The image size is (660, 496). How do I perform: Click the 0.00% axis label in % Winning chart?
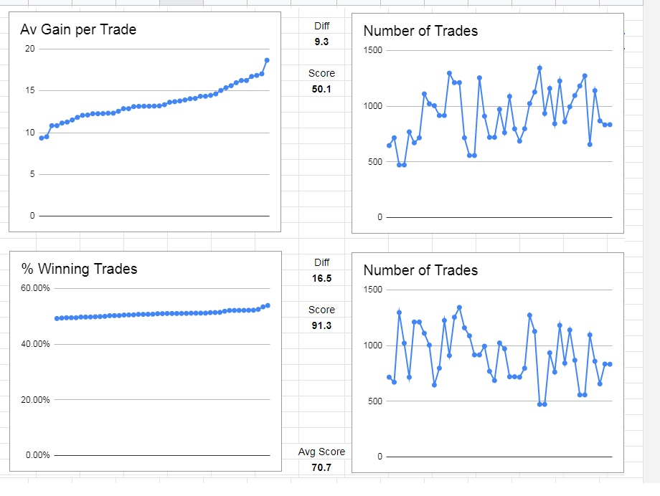pyautogui.click(x=37, y=455)
